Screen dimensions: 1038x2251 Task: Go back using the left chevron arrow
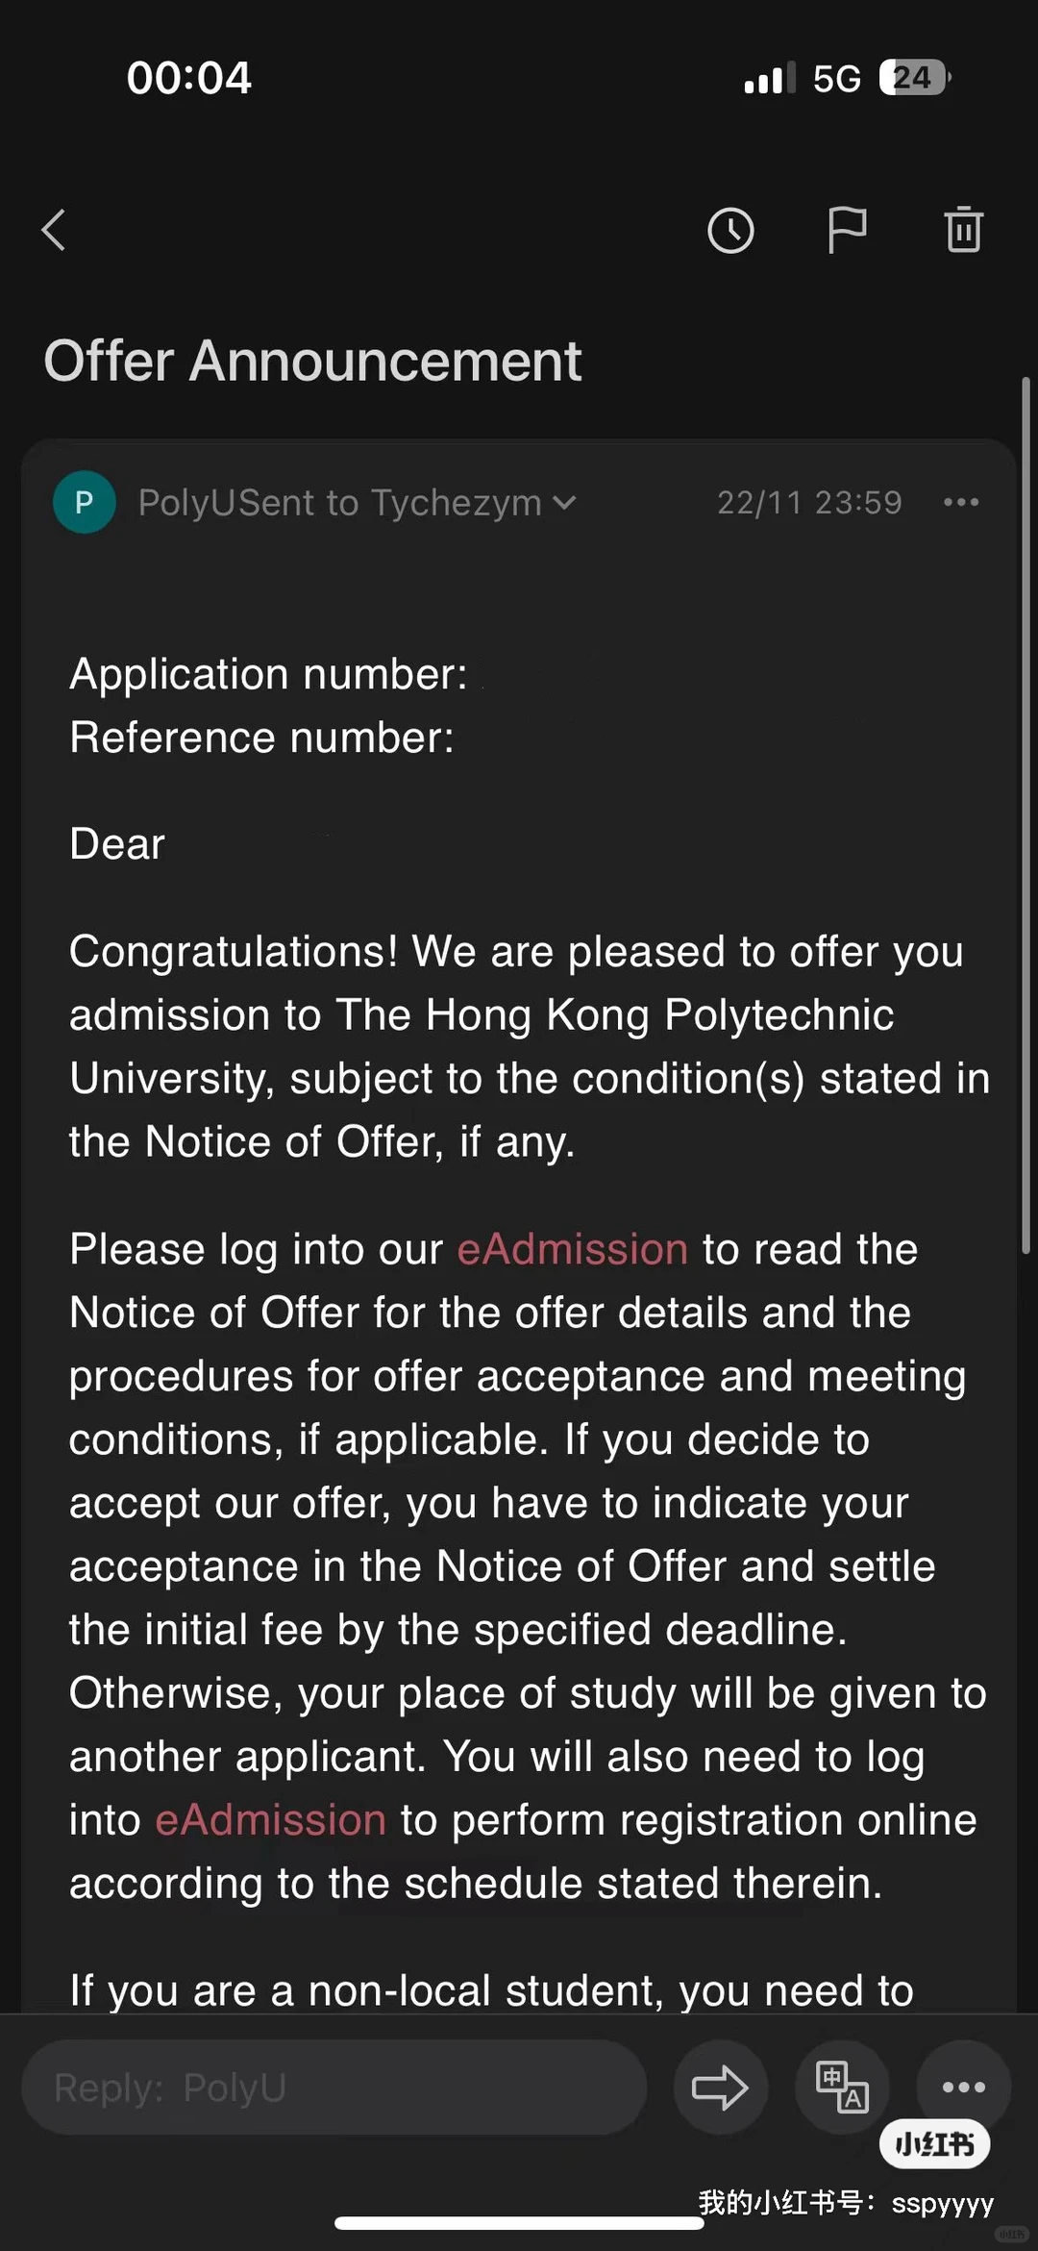point(54,231)
